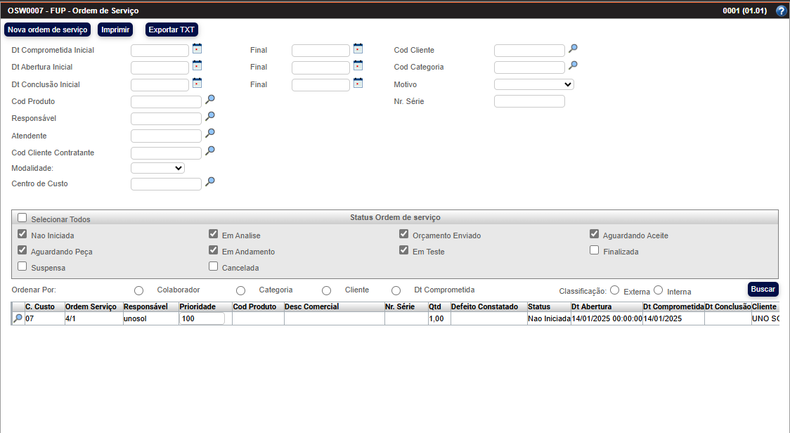Open Cod Produto search lookup
The height and width of the screenshot is (433, 790).
coord(209,100)
